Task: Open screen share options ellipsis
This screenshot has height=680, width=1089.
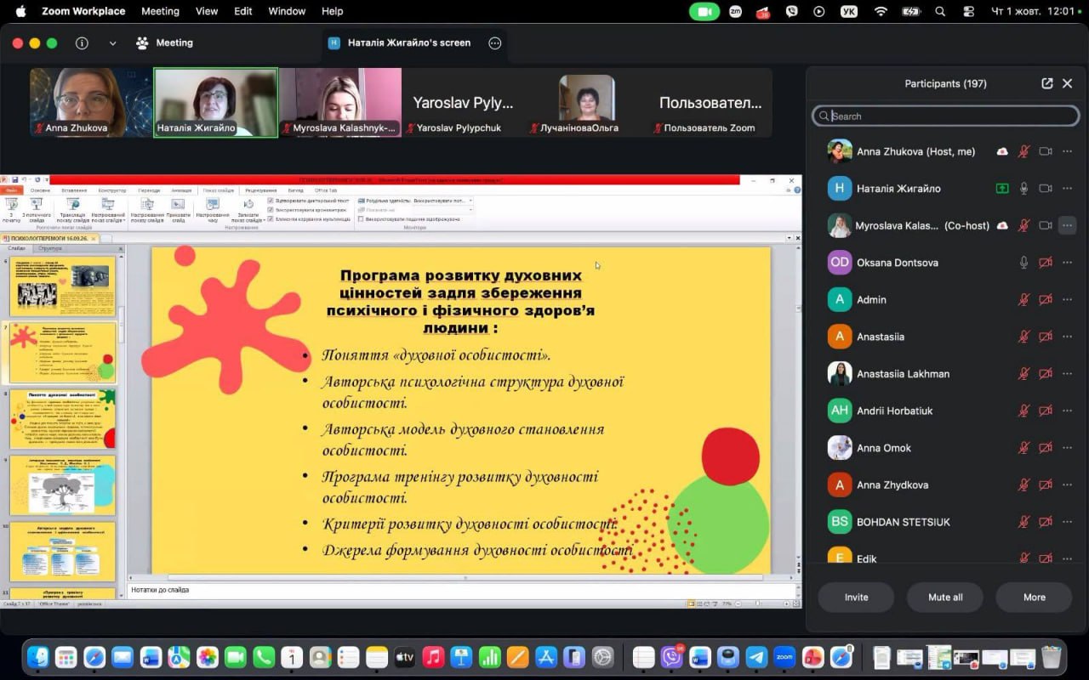Action: click(x=495, y=43)
